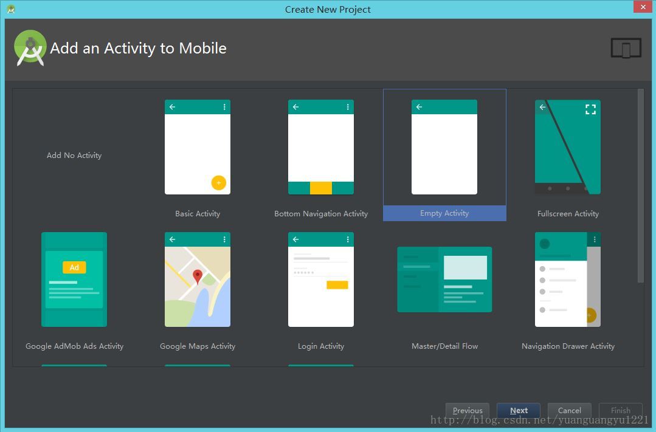
Task: Click the Google Maps Activity label
Action: pos(198,346)
